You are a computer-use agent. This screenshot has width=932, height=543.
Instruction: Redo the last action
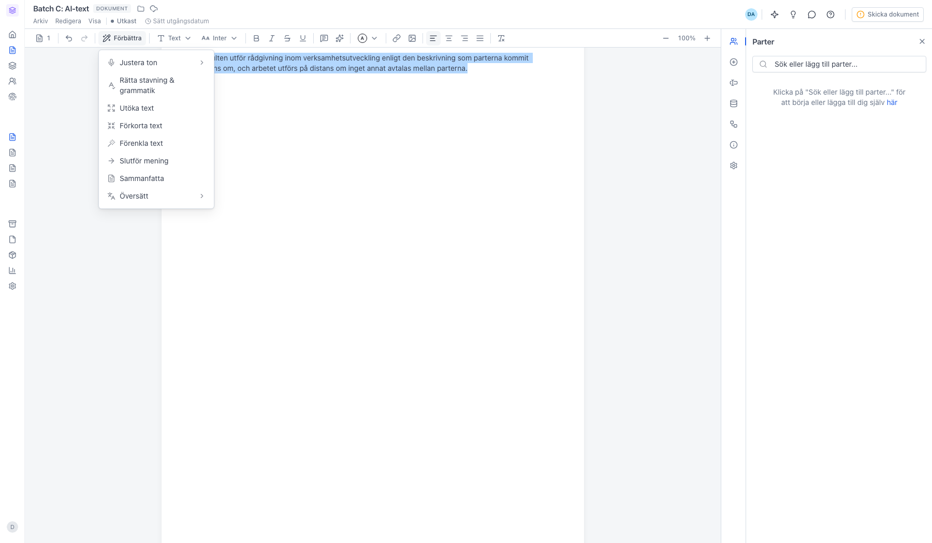(x=84, y=38)
